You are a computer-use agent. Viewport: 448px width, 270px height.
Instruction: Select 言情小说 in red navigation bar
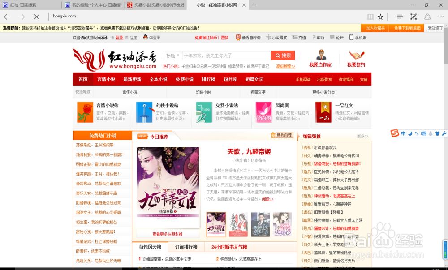pos(106,79)
